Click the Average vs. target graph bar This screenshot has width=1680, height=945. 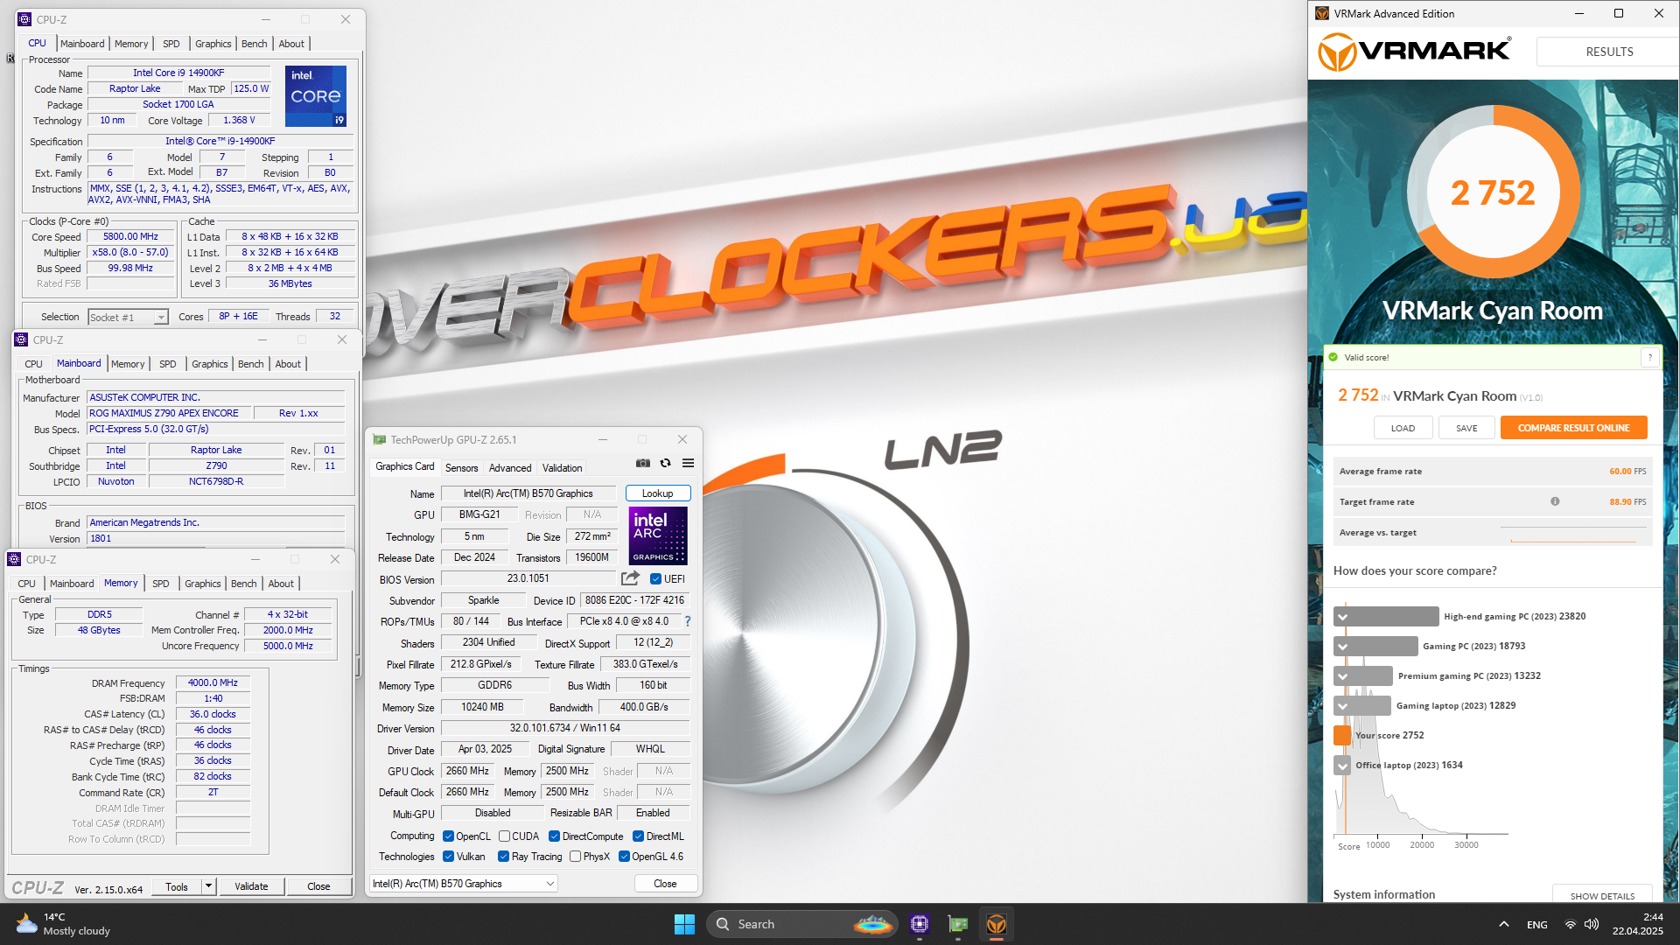point(1573,533)
